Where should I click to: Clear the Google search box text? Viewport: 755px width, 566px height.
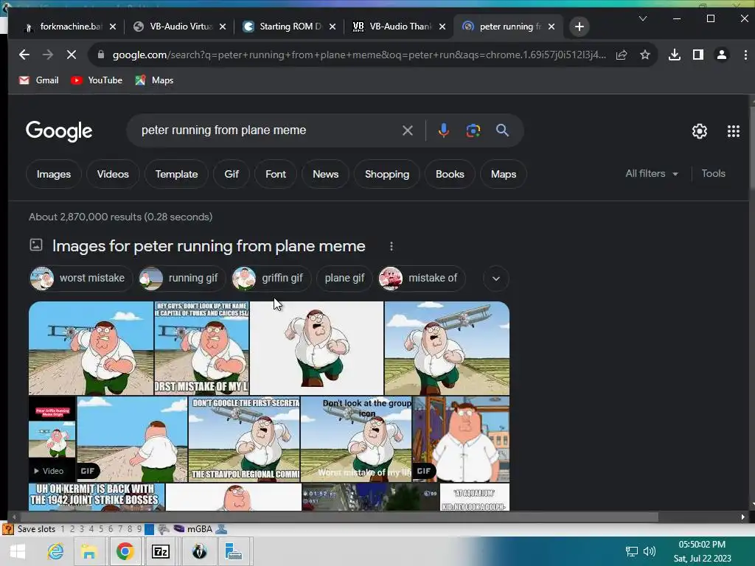tap(407, 130)
